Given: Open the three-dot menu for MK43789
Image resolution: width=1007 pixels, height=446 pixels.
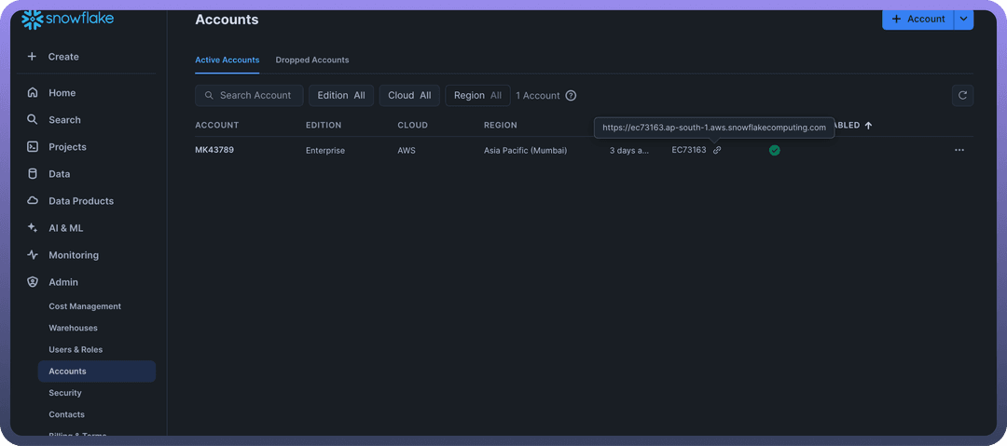Looking at the screenshot, I should tap(959, 150).
